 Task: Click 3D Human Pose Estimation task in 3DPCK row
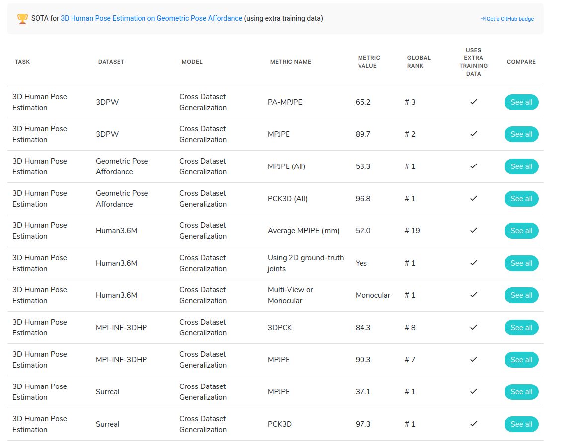click(40, 328)
